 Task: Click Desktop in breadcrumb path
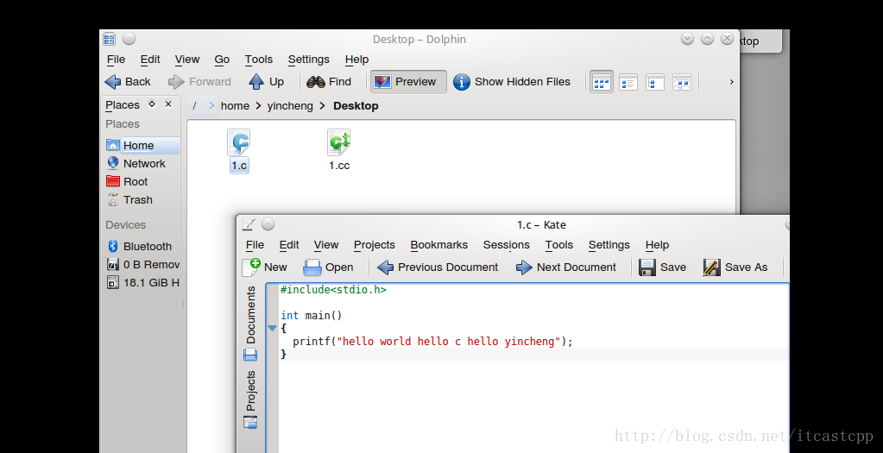coord(356,106)
